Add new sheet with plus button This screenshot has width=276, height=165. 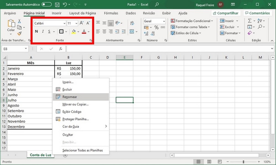click(65, 155)
